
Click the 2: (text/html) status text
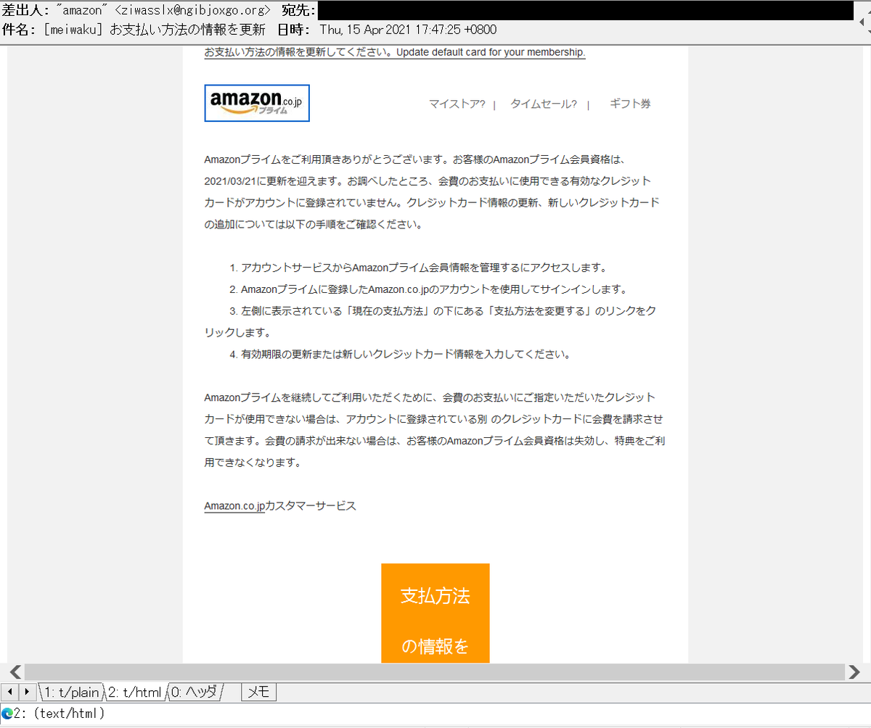click(x=60, y=714)
